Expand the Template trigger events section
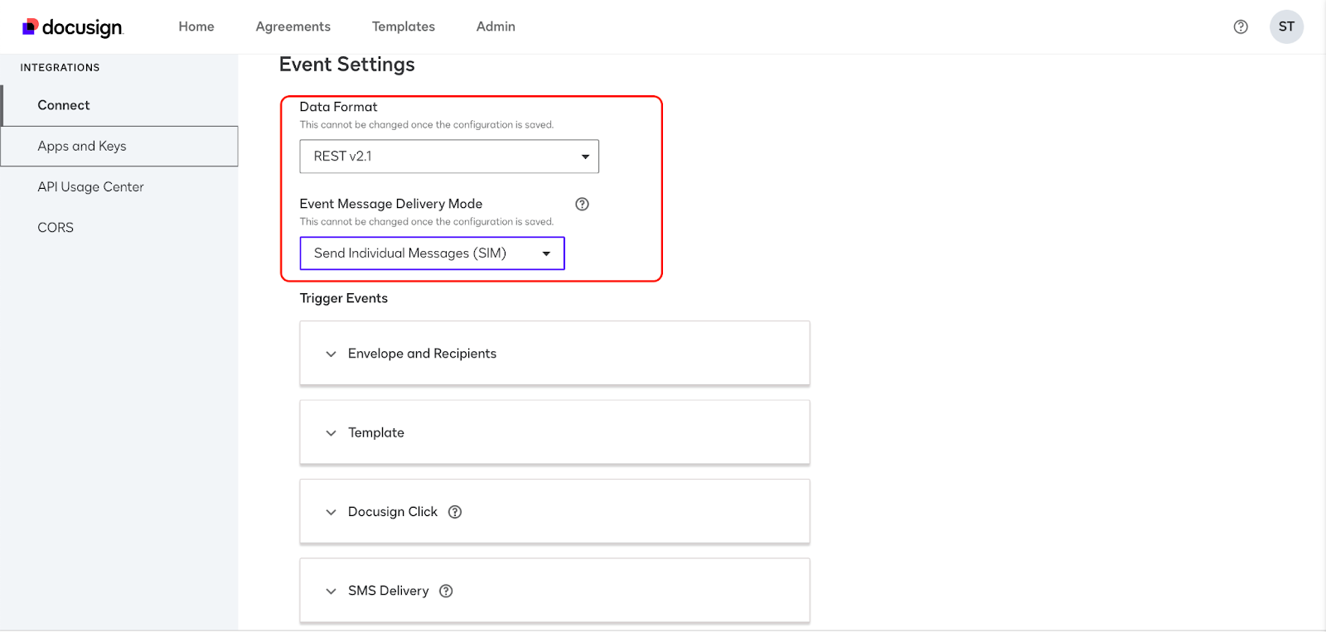Screen dimensions: 1326x632 331,433
